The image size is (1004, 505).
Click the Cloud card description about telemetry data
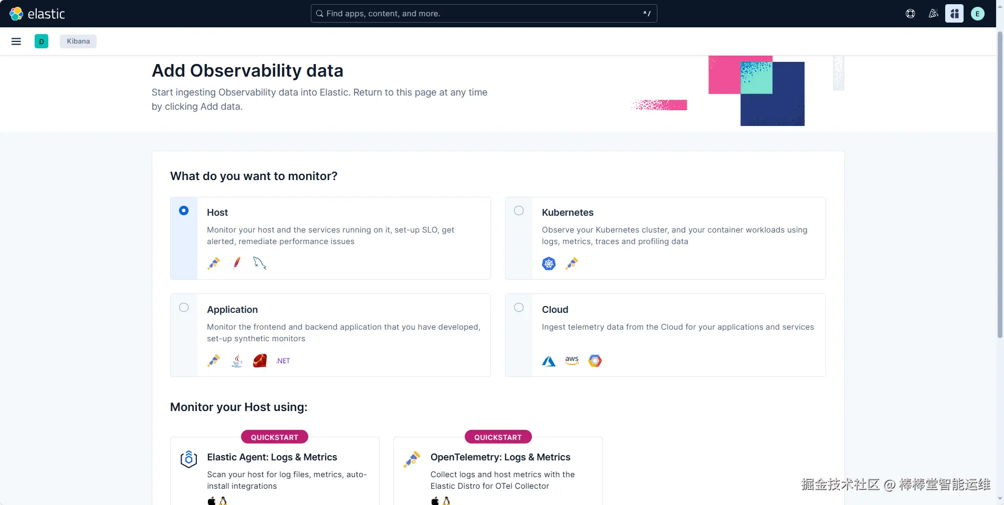[x=678, y=327]
